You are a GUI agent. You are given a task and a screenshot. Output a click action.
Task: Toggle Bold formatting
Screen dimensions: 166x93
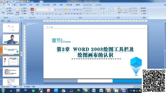(38, 14)
